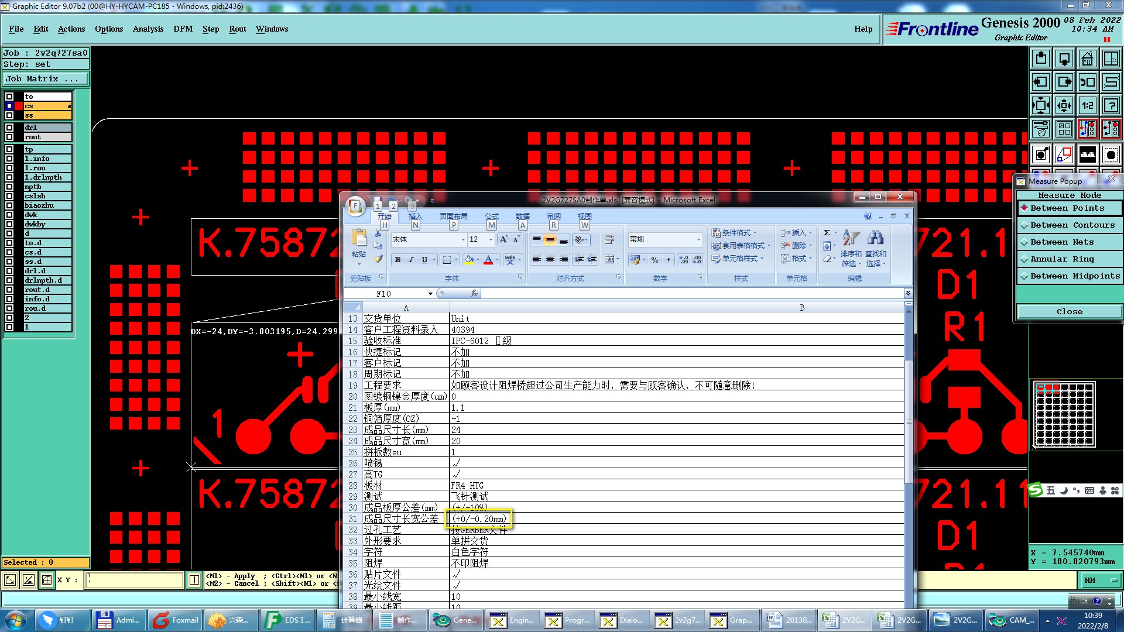
Task: Click the multi-window four-panel grid icon
Action: point(1064,129)
